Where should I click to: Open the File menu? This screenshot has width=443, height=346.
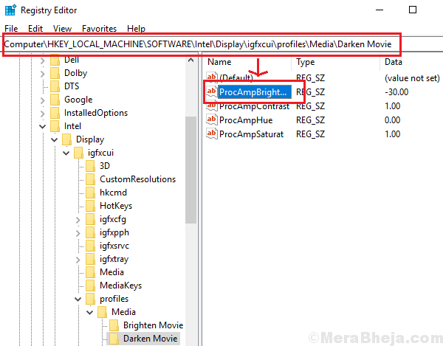12,28
